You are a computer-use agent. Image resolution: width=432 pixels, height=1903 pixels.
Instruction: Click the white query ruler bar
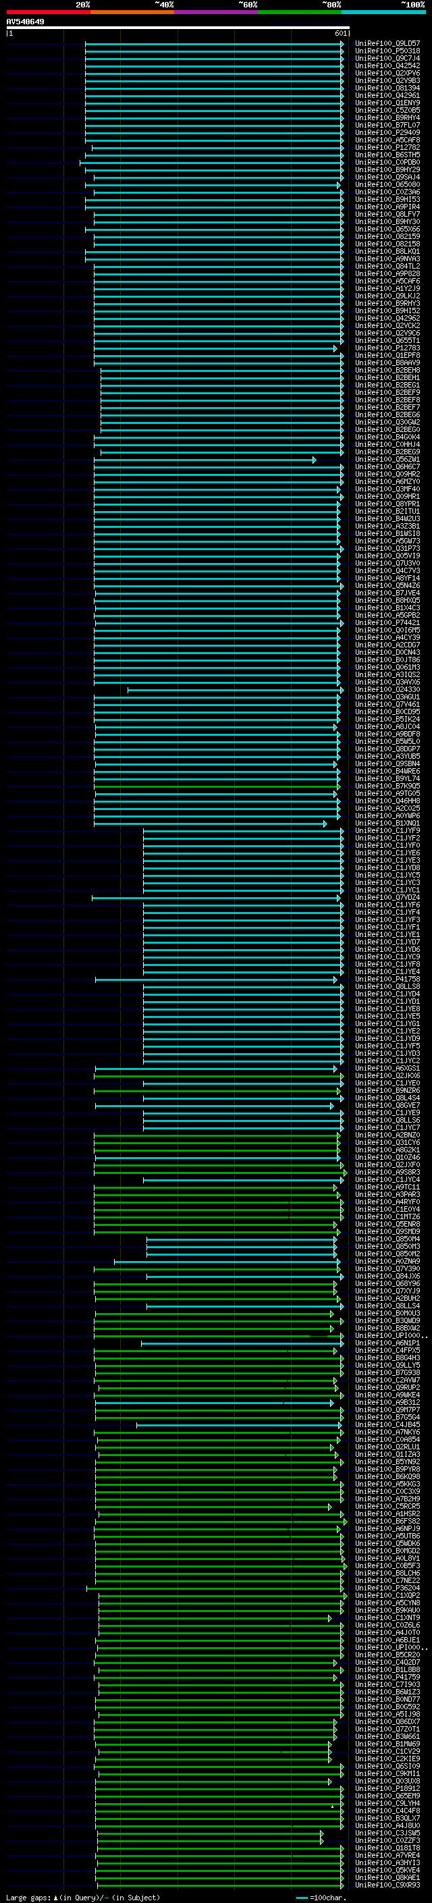click(178, 27)
